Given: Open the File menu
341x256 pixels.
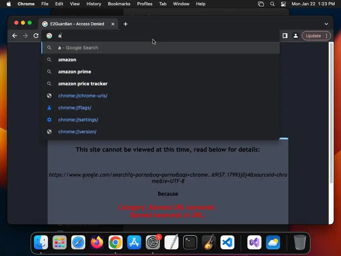Looking at the screenshot, I should [x=45, y=4].
